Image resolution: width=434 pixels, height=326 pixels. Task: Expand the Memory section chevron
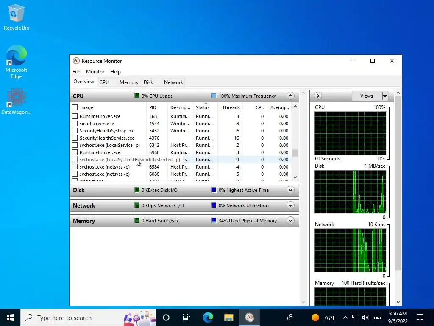coord(290,221)
